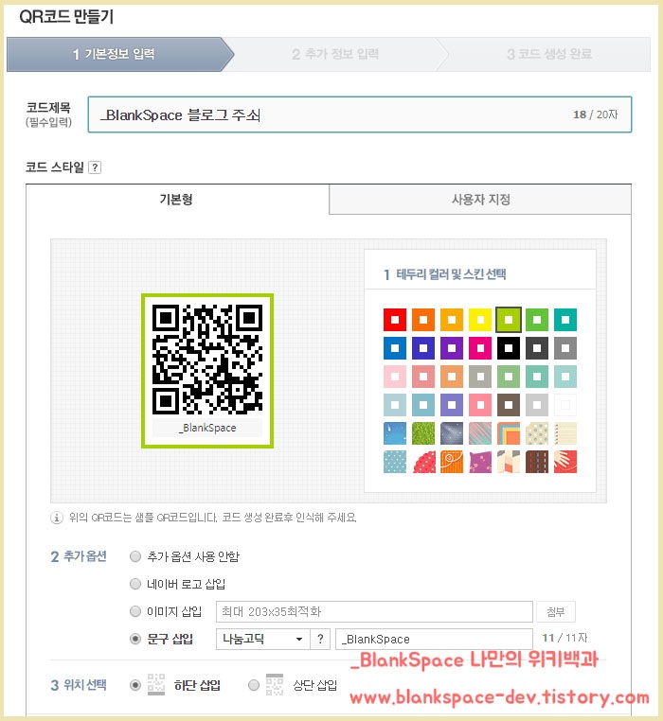Select the black border color

[509, 348]
